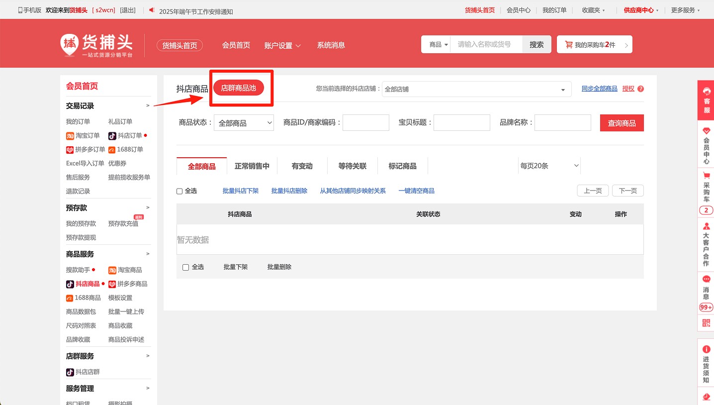Open the 商品状态 dropdown showing 全部商品
This screenshot has width=714, height=405.
[244, 123]
